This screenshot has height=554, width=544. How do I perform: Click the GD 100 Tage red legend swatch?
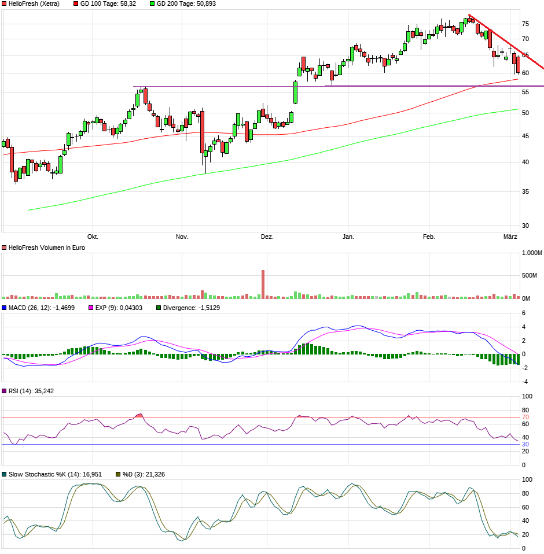click(76, 4)
